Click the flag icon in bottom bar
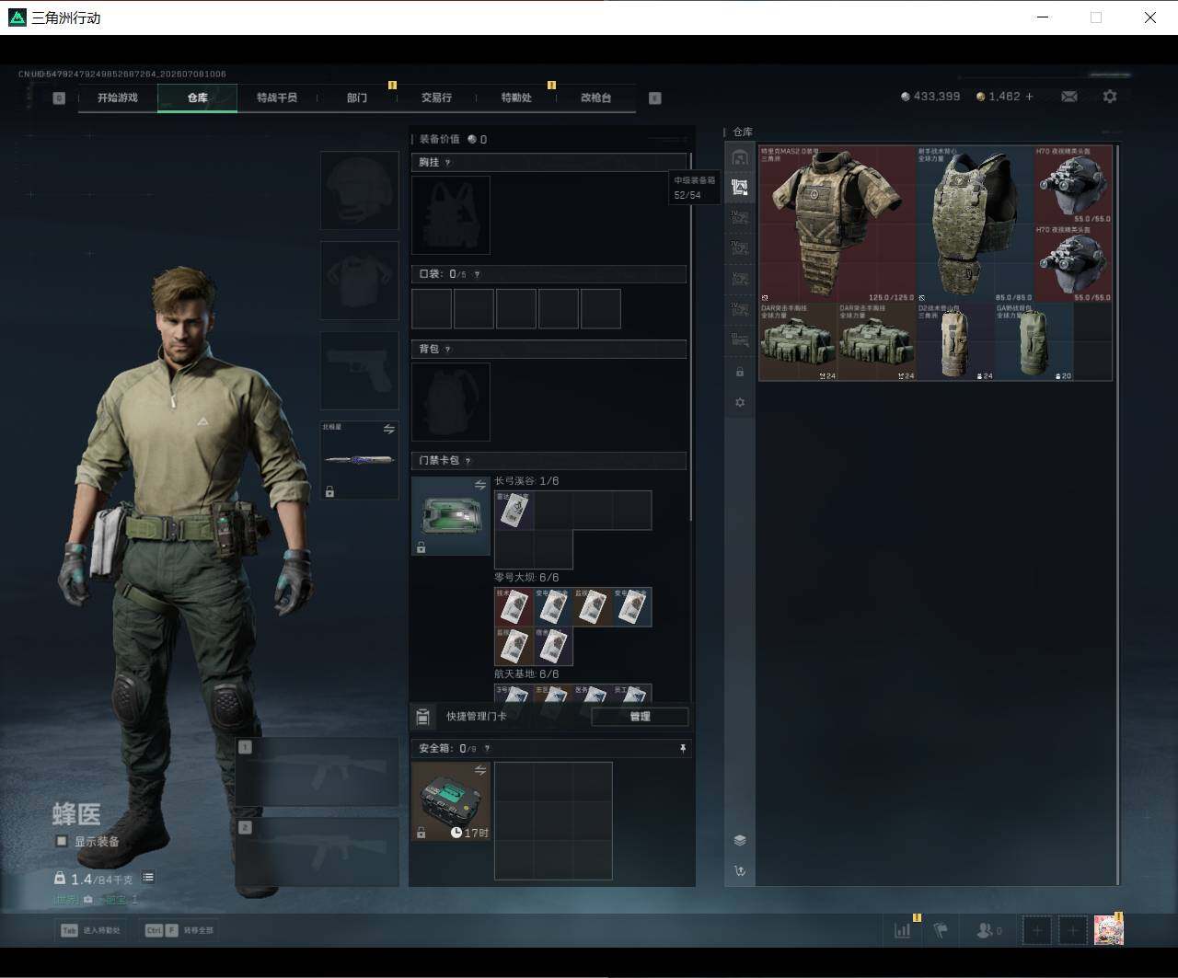 941,930
